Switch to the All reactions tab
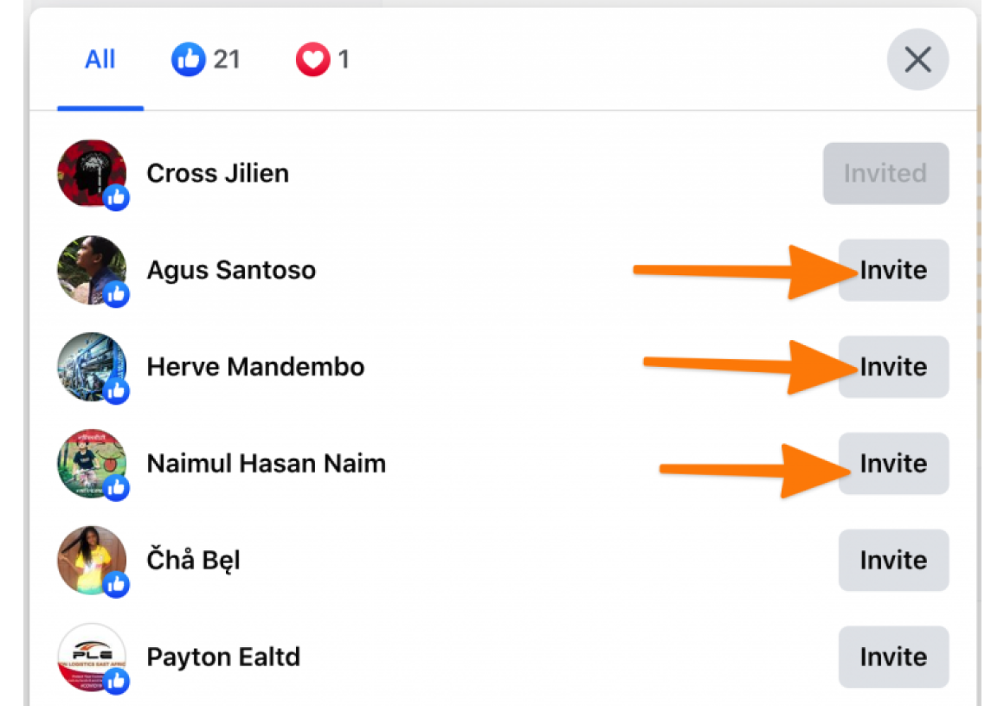Screen dimensions: 1004x706 click(100, 59)
